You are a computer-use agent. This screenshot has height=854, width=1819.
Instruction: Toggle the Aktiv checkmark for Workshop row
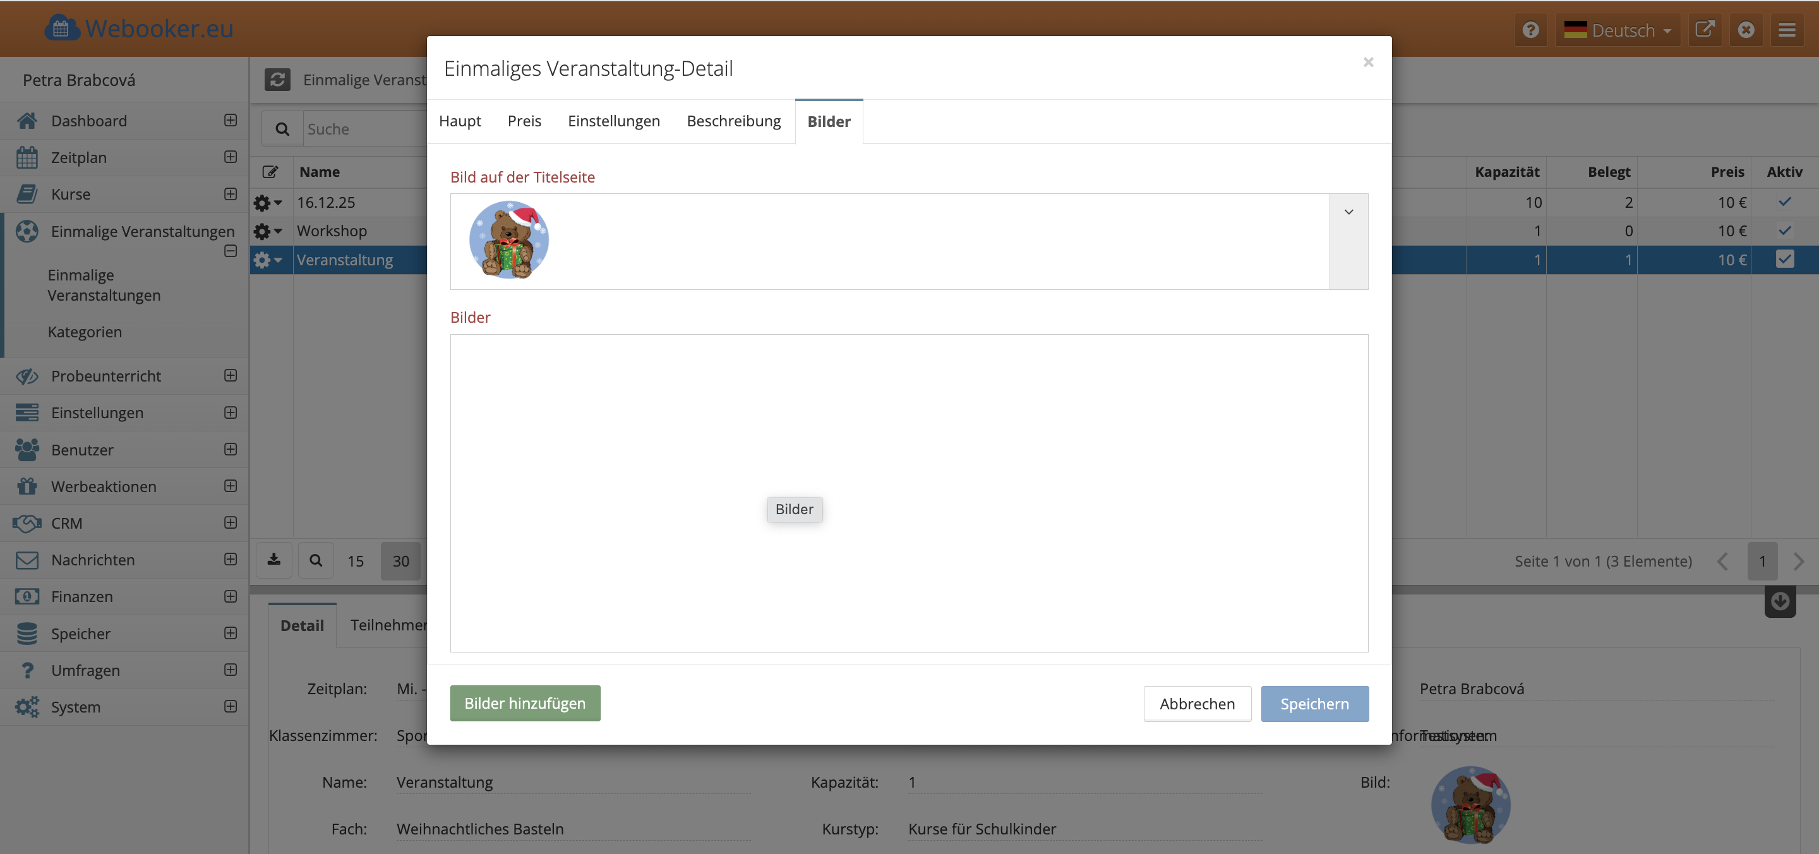pyautogui.click(x=1784, y=231)
